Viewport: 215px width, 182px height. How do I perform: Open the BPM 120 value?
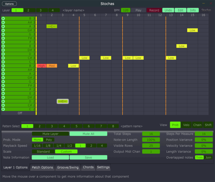click(x=126, y=10)
